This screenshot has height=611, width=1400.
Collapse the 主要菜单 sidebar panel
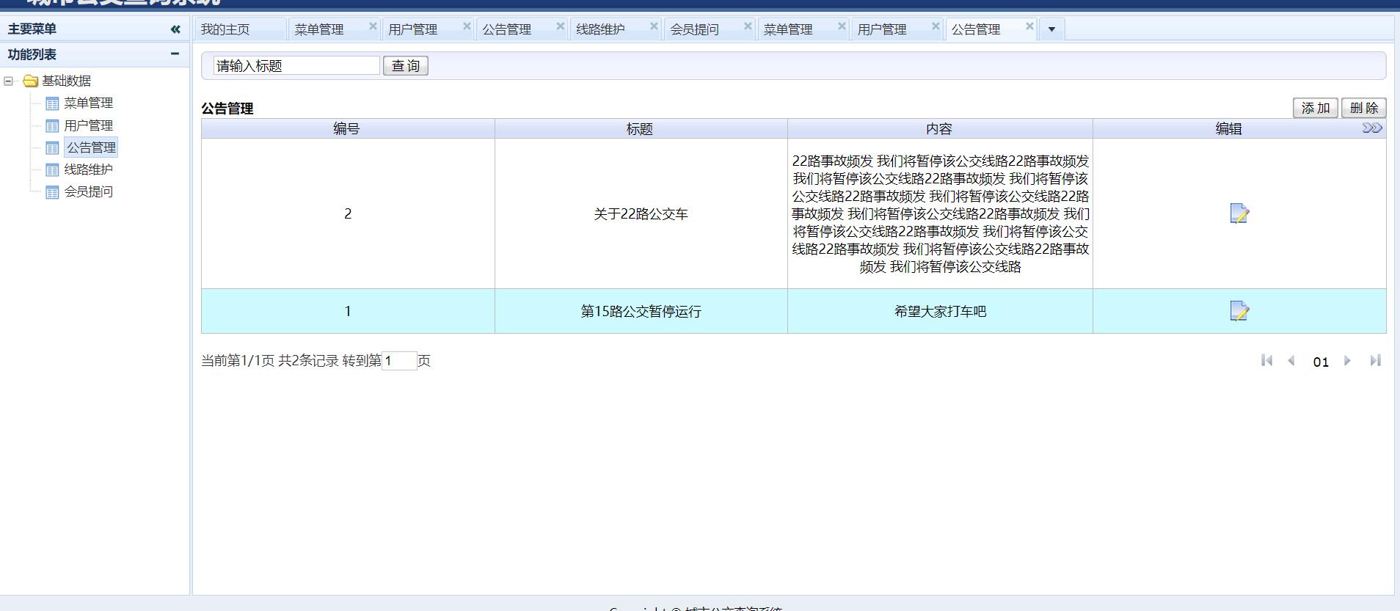[x=175, y=29]
